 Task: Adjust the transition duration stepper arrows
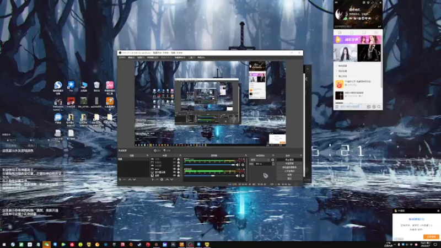273,164
